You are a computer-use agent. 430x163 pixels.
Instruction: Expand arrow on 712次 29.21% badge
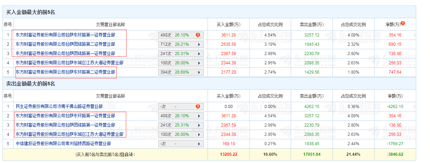(x=199, y=44)
